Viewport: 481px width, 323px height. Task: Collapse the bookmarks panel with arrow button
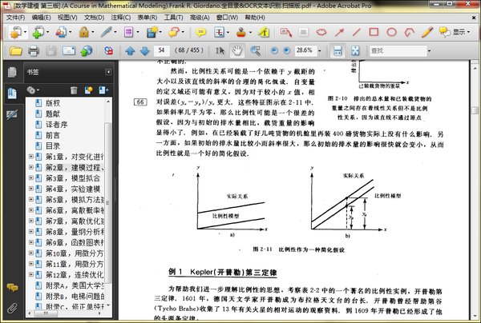(x=108, y=72)
